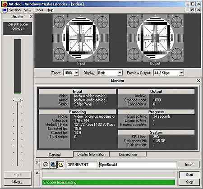Click the 34 seconds elapsed time value
Screen dimensions: 203x189
[x=162, y=116]
